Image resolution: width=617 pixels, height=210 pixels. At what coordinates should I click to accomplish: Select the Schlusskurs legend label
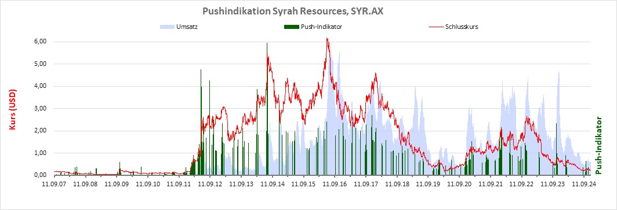pos(462,27)
